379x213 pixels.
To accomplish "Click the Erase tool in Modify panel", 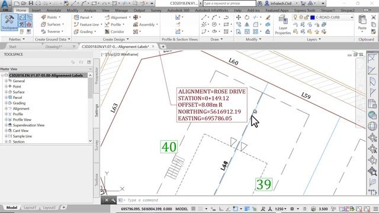I will pos(268,17).
